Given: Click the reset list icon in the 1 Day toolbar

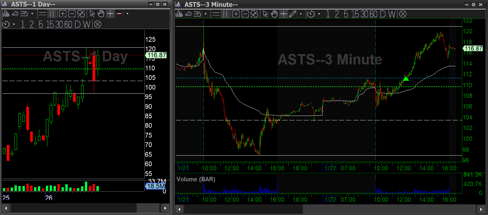Looking at the screenshot, I should [x=24, y=14].
